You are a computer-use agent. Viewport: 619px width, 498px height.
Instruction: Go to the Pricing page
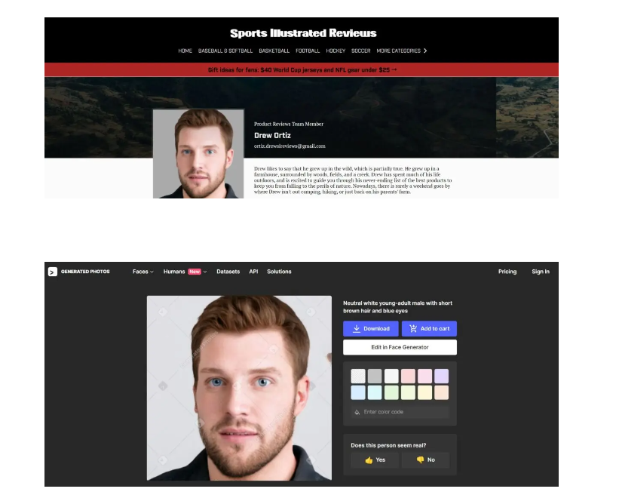(507, 272)
